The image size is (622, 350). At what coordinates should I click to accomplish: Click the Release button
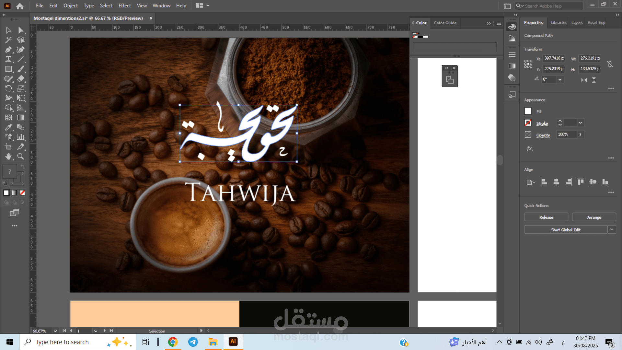click(546, 217)
